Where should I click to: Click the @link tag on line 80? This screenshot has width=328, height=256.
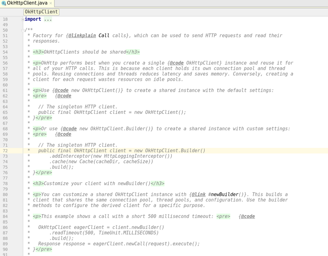tap(198, 195)
